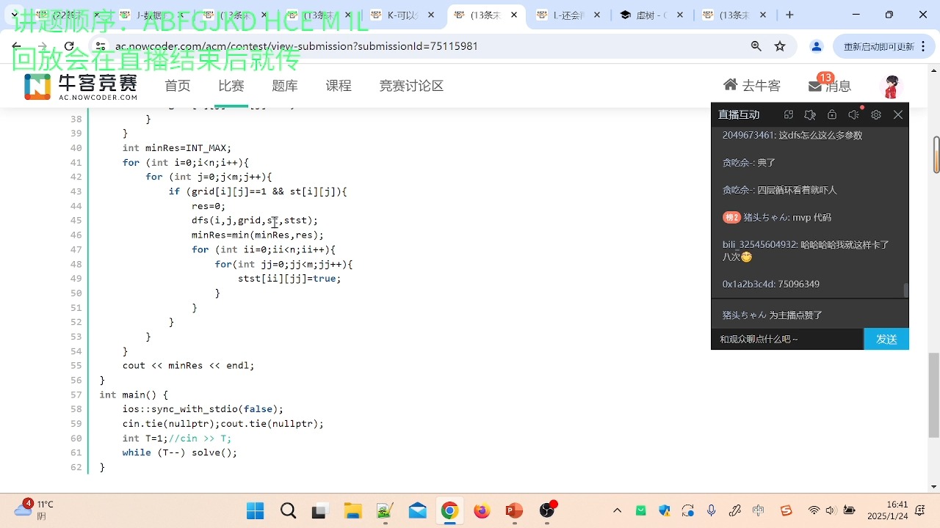Click the zoom magnifier icon in address bar
940x528 pixels.
coord(756,46)
